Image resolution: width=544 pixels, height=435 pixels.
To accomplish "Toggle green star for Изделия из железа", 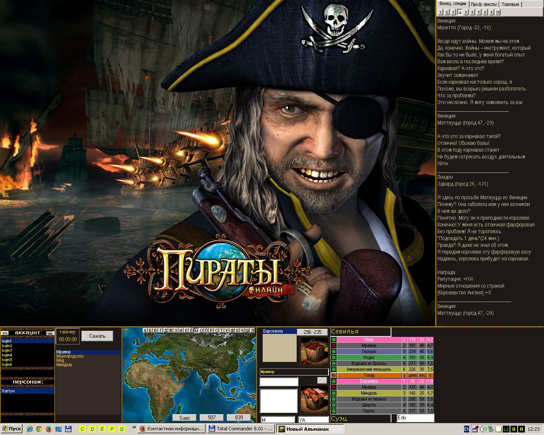I will pyautogui.click(x=334, y=399).
